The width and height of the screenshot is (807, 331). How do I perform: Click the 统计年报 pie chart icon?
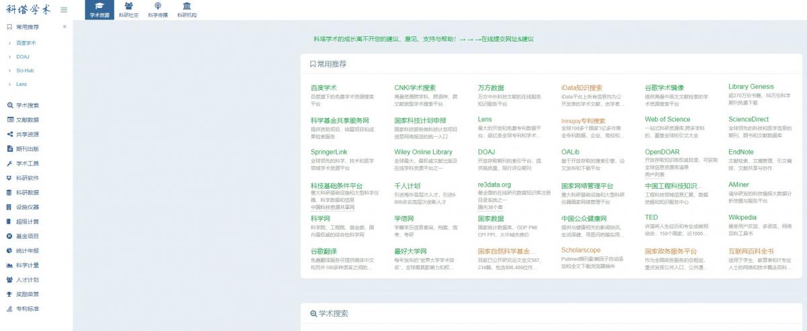(x=9, y=250)
